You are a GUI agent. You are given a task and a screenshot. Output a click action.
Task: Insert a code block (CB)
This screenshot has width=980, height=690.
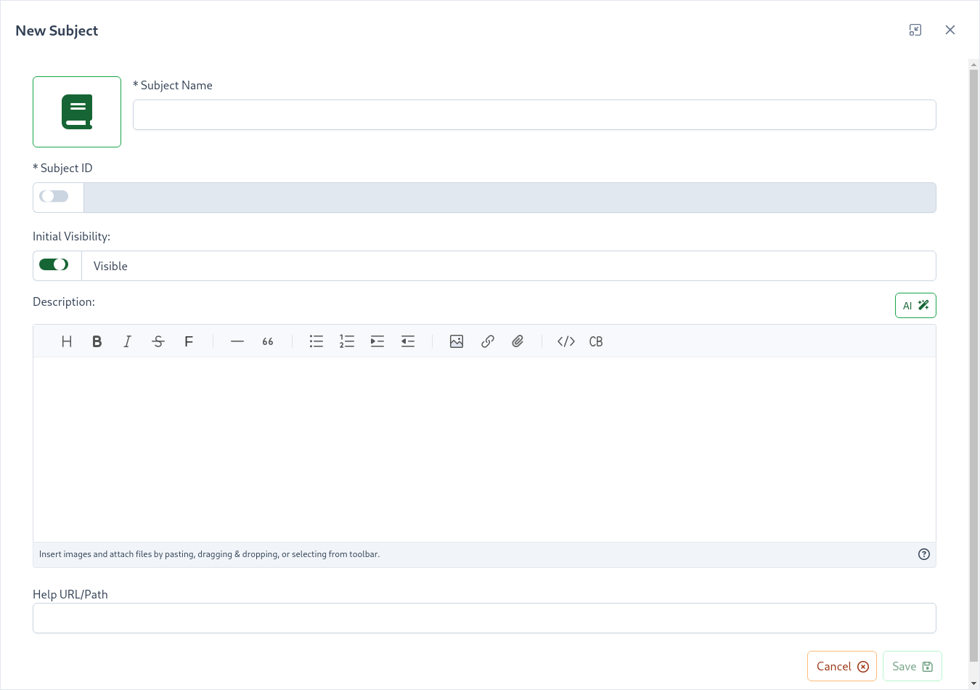click(x=596, y=341)
